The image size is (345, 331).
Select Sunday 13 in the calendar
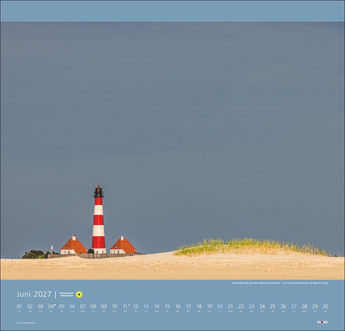pos(146,306)
